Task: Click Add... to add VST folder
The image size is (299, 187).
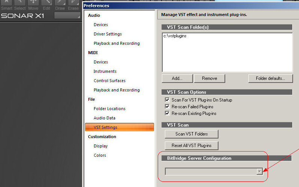Action: [x=177, y=78]
